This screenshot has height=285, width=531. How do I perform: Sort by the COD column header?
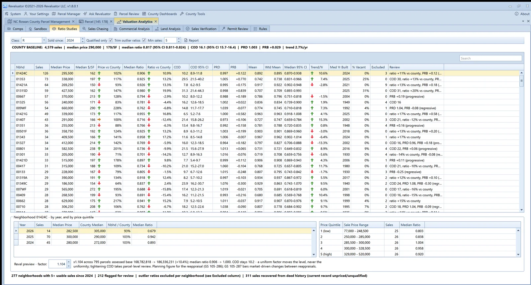click(181, 67)
